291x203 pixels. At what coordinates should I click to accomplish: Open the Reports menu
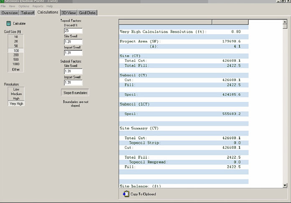coord(38,7)
